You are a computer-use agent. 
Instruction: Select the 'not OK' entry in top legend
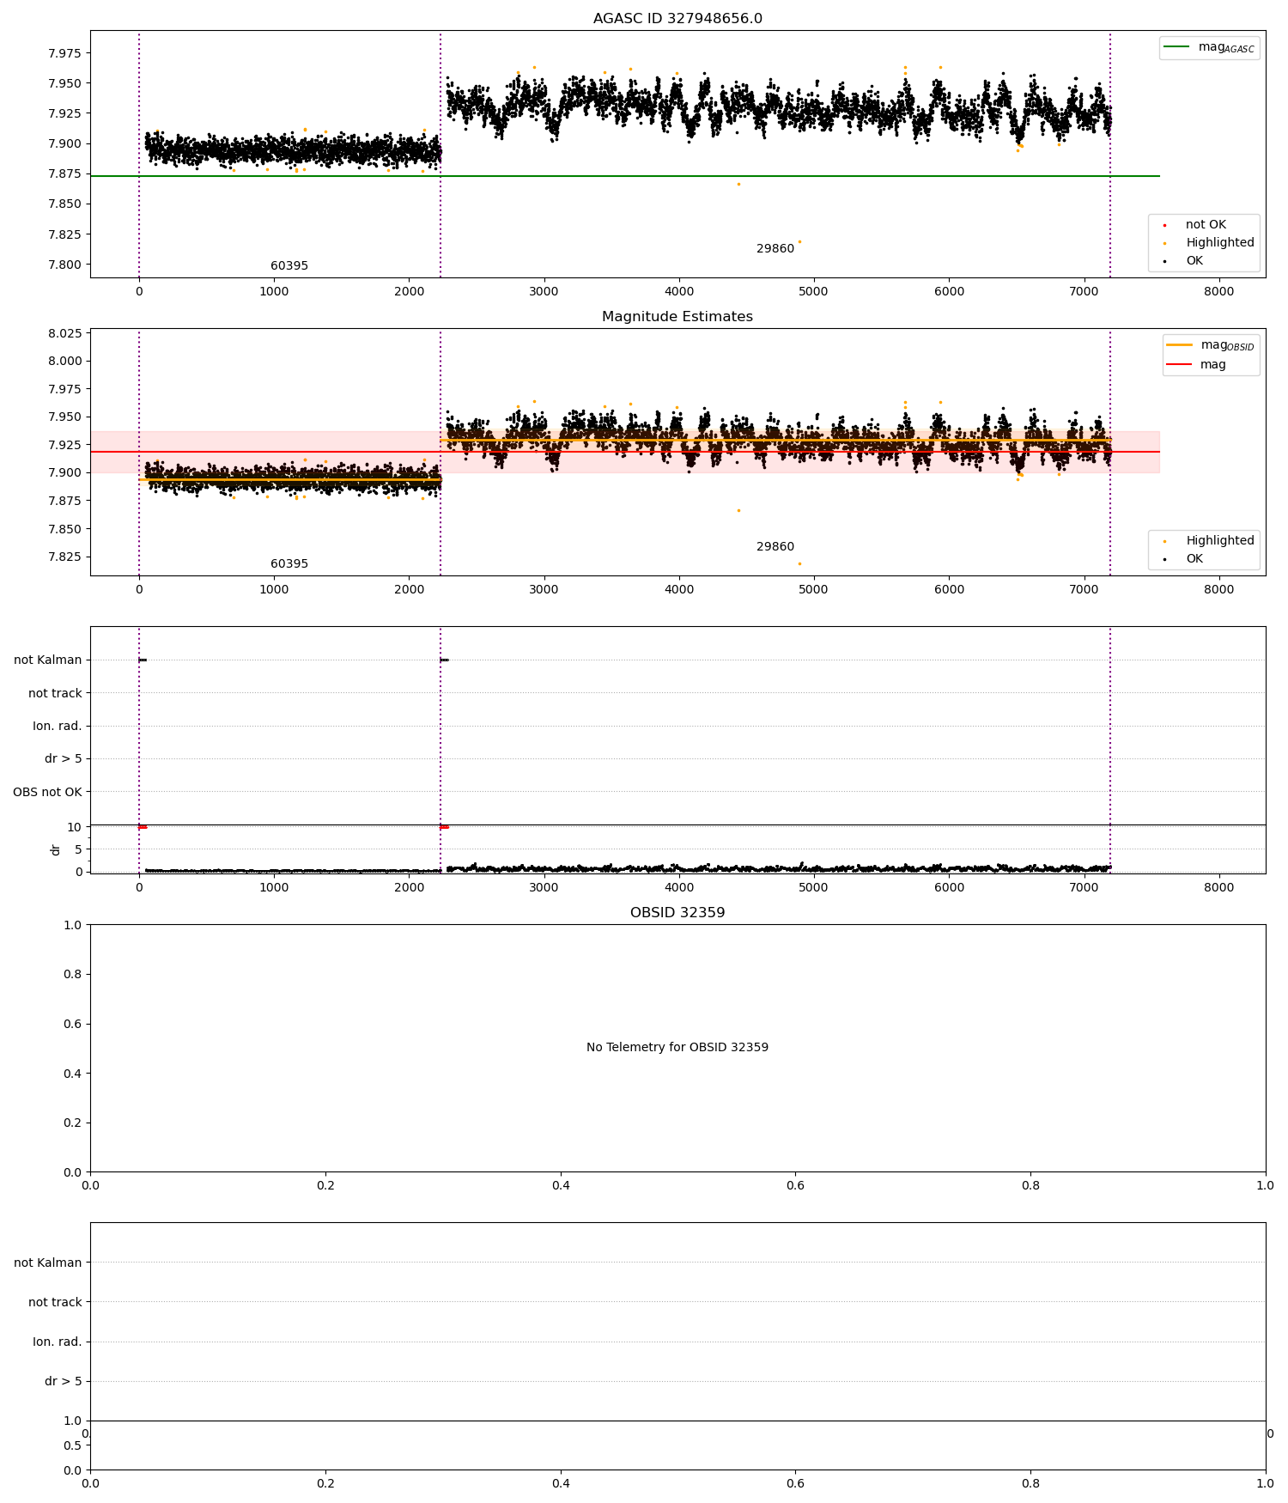[x=1206, y=224]
